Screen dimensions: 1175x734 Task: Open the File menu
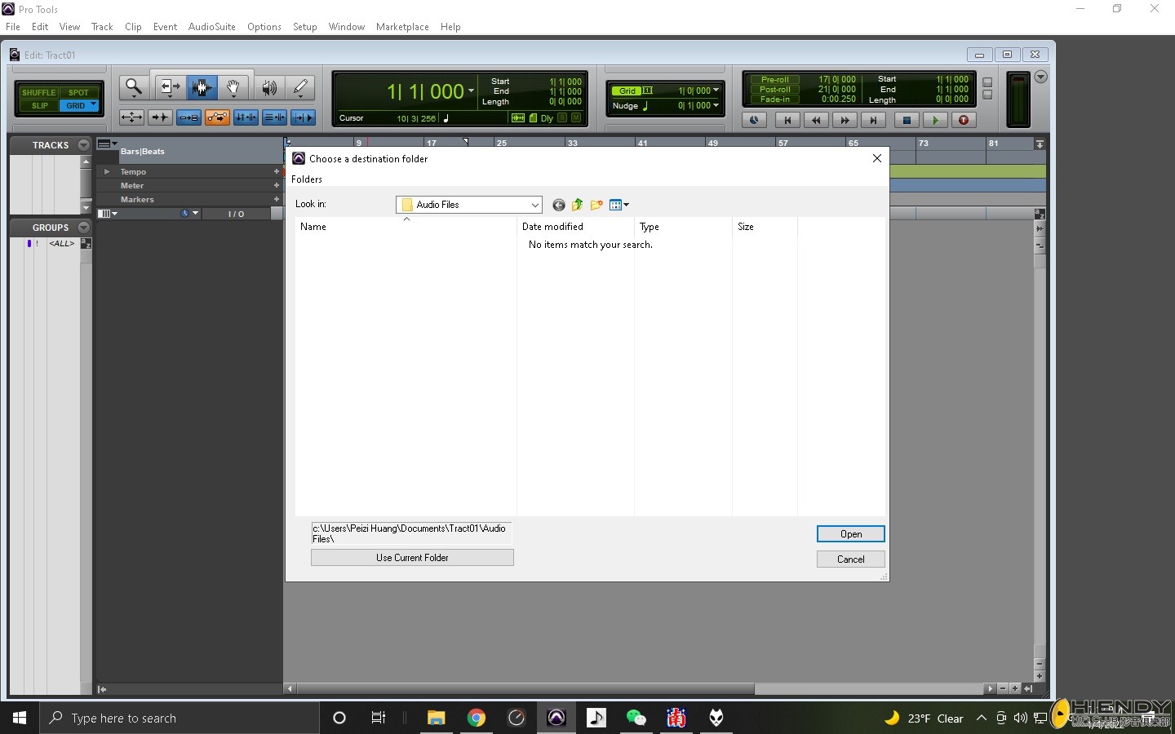[x=13, y=27]
